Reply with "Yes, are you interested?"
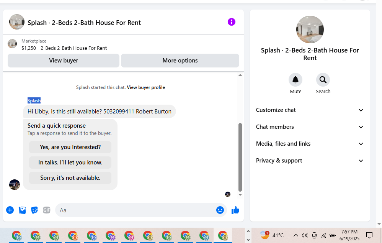The image size is (382, 243). tap(70, 147)
